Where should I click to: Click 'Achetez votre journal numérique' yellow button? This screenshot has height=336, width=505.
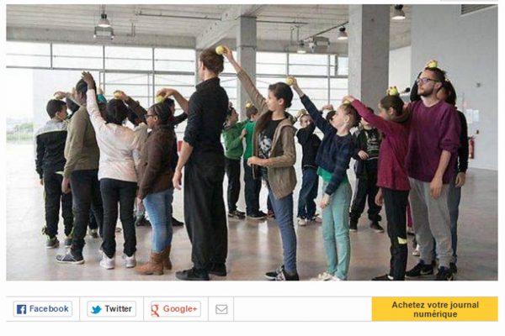click(435, 309)
